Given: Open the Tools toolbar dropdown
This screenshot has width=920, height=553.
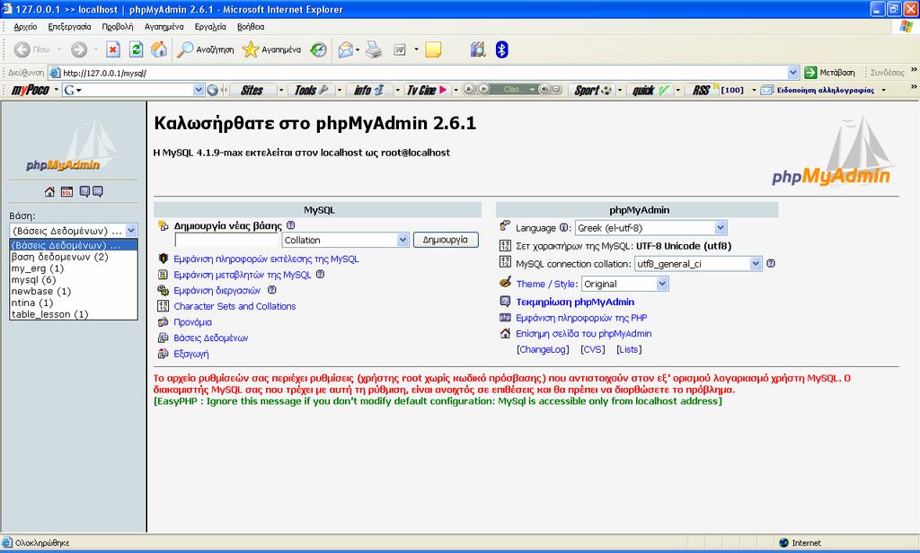Looking at the screenshot, I should point(339,91).
